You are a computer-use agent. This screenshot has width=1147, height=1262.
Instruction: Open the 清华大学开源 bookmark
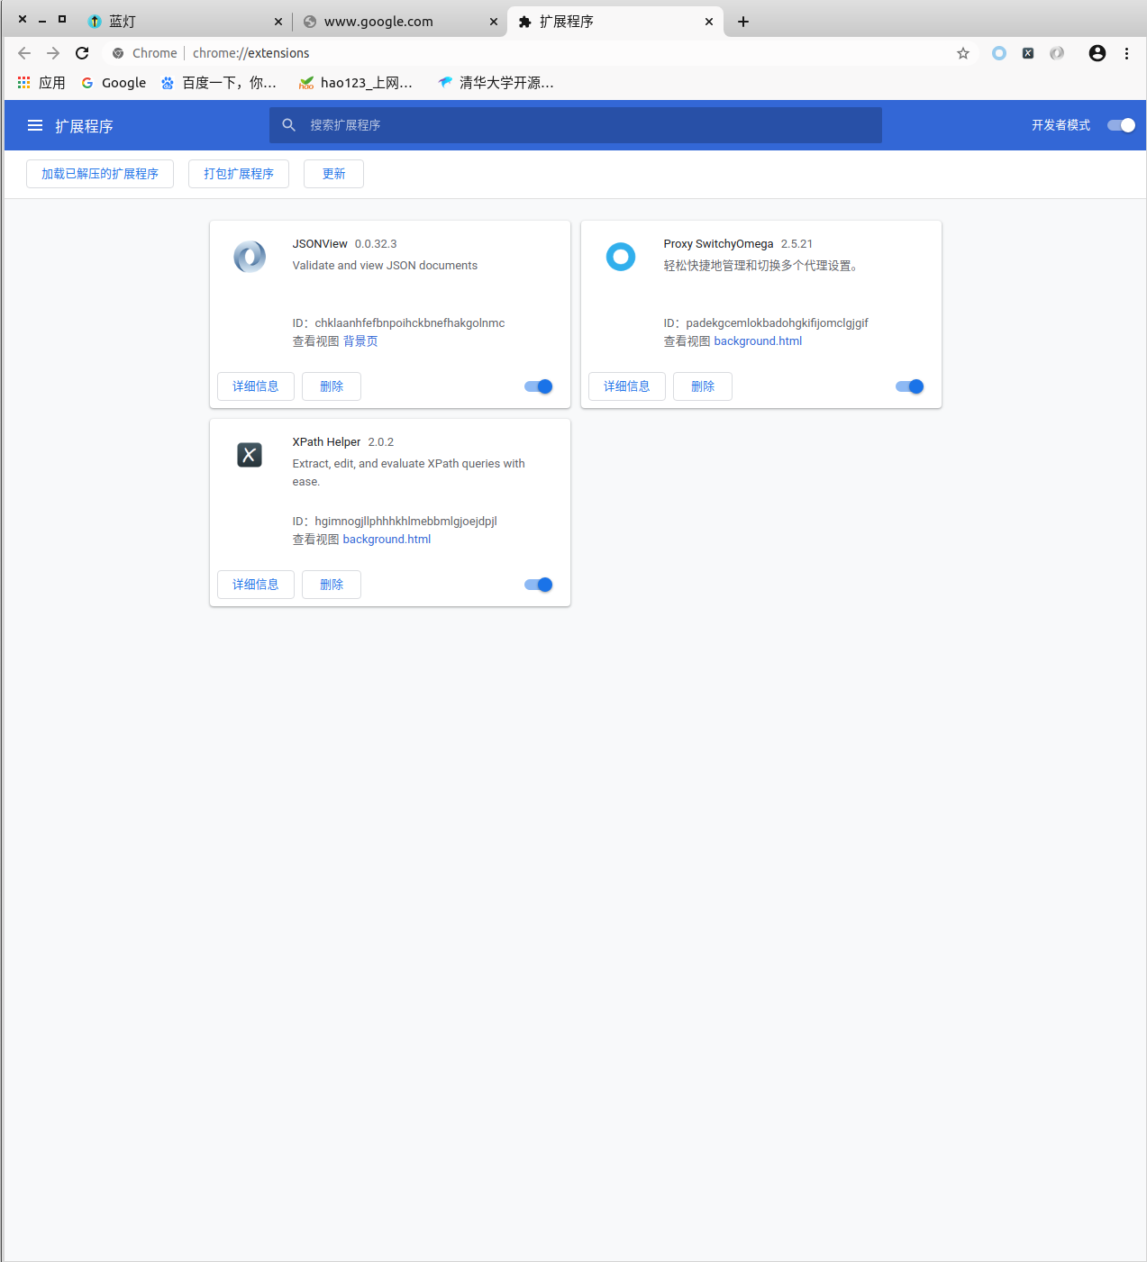click(496, 83)
